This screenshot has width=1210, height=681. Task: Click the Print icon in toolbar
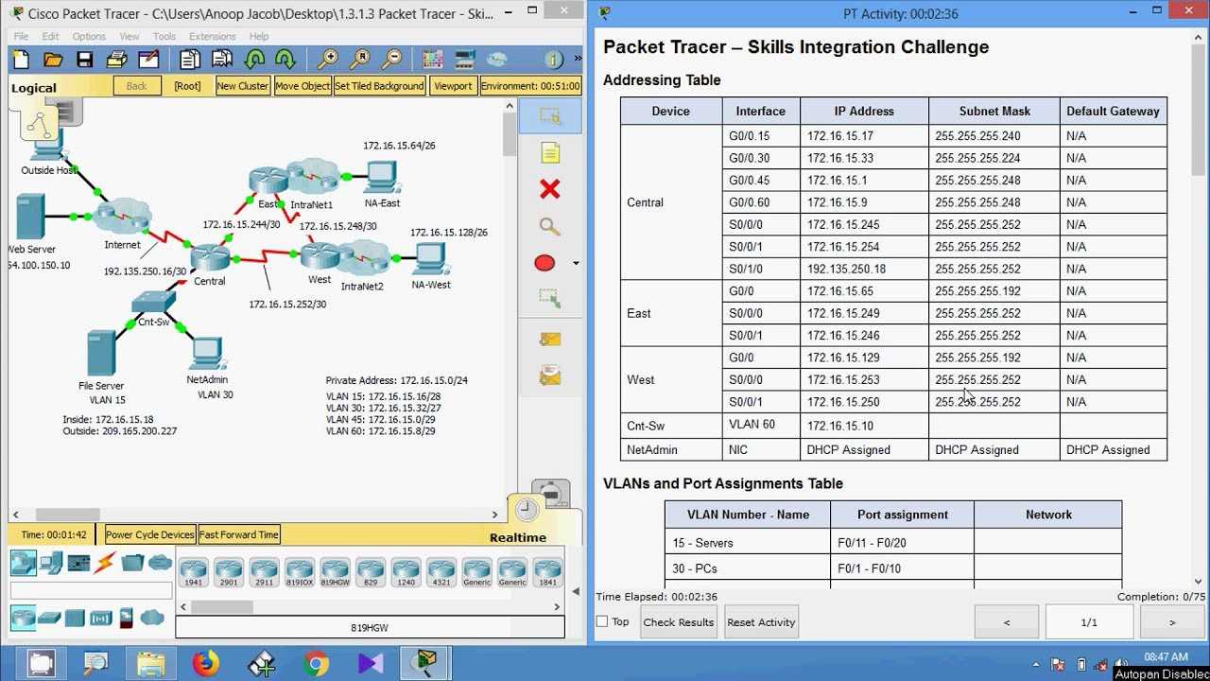pyautogui.click(x=116, y=60)
